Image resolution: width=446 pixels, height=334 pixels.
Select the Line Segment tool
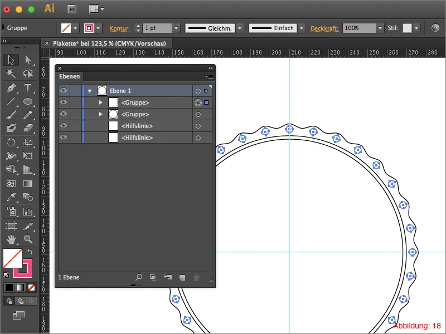[x=11, y=101]
